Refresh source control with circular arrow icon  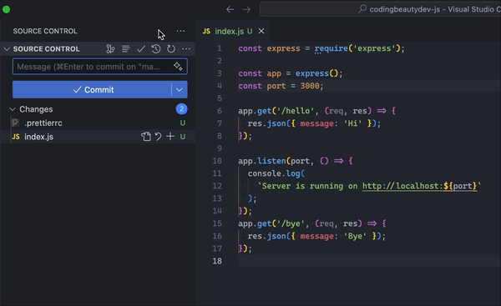coord(171,49)
